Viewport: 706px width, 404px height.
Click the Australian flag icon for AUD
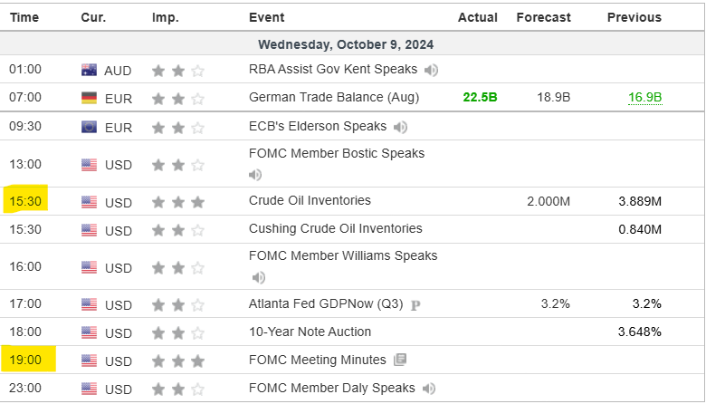pos(89,70)
